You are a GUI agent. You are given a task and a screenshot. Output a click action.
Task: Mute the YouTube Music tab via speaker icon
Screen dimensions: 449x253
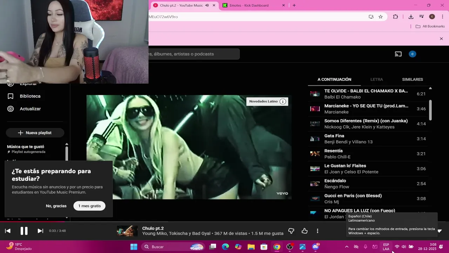[x=207, y=5]
